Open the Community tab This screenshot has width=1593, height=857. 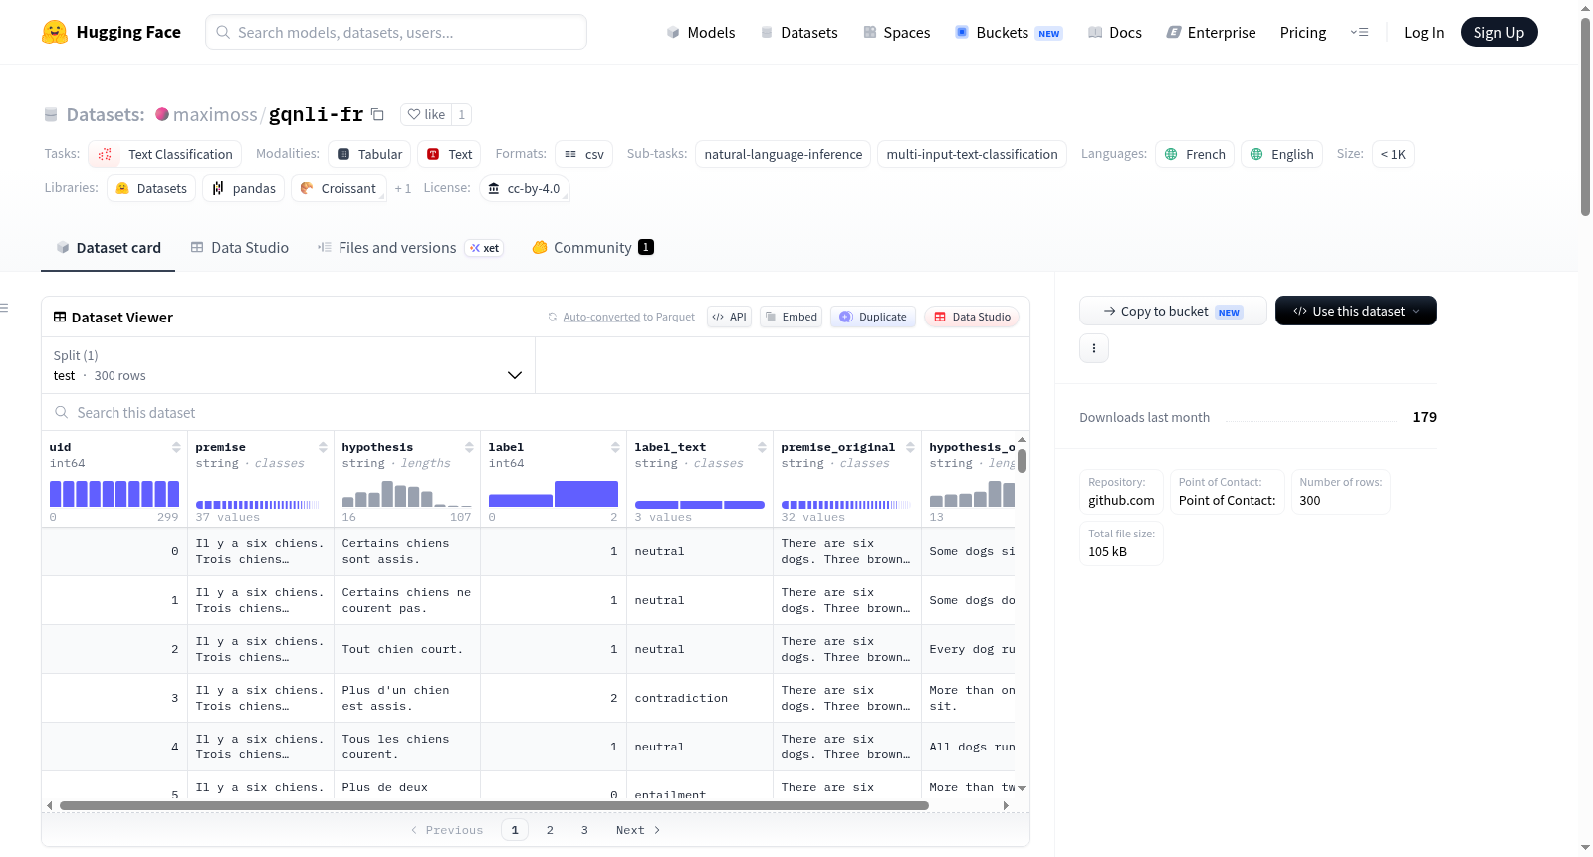592,247
